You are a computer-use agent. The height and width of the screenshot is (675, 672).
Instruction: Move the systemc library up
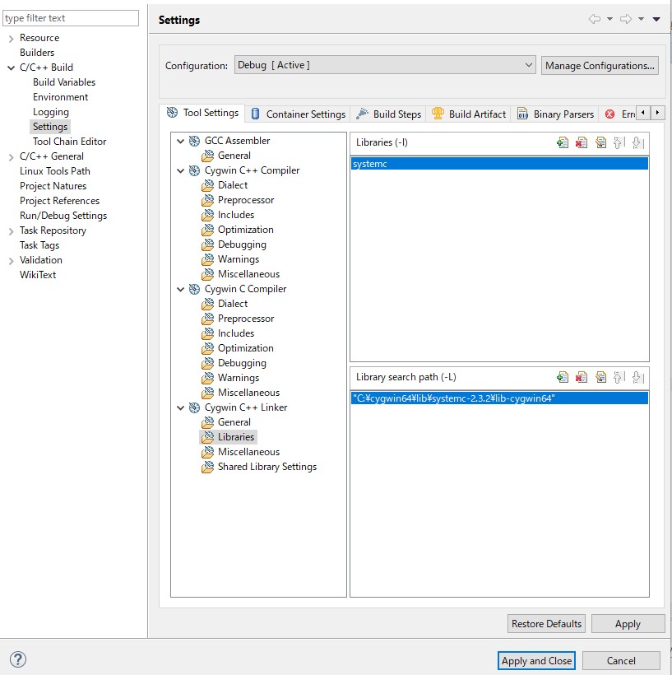pos(619,142)
